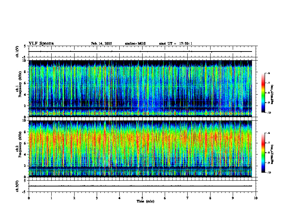Select the "start UT = 17:50: 1" text
This screenshot has width=288, height=222.
click(x=176, y=44)
